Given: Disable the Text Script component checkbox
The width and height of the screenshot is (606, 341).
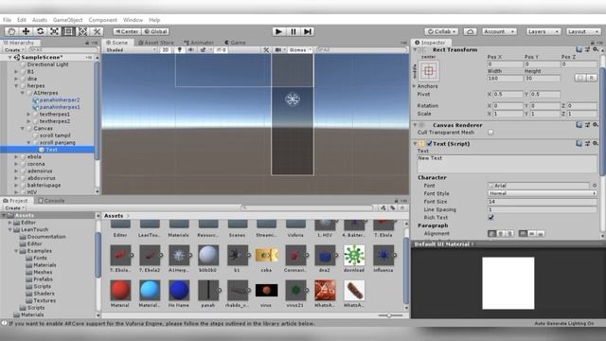Looking at the screenshot, I should click(429, 143).
